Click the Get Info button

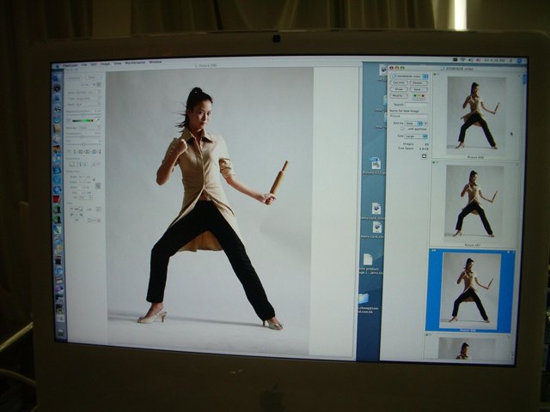pos(399,82)
